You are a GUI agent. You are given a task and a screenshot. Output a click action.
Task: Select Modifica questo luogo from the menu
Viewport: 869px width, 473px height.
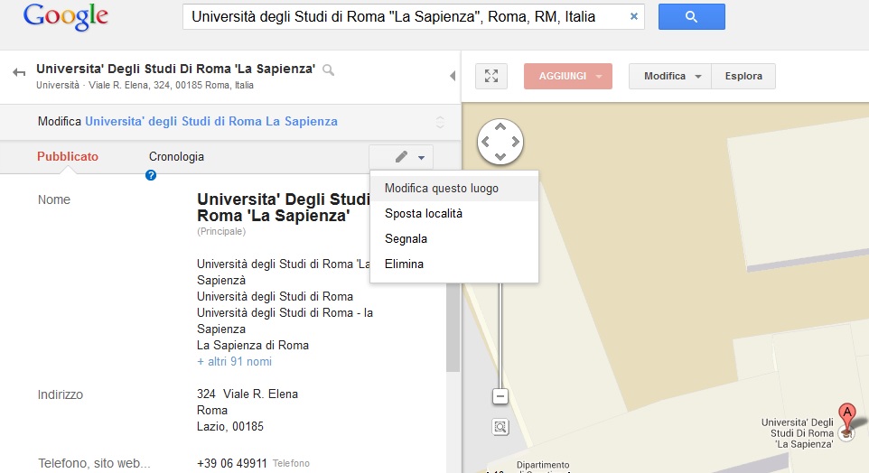(x=453, y=189)
